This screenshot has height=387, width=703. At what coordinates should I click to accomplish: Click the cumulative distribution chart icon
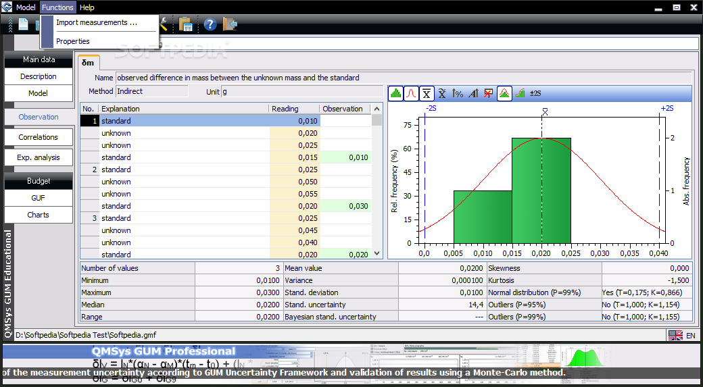pyautogui.click(x=520, y=94)
